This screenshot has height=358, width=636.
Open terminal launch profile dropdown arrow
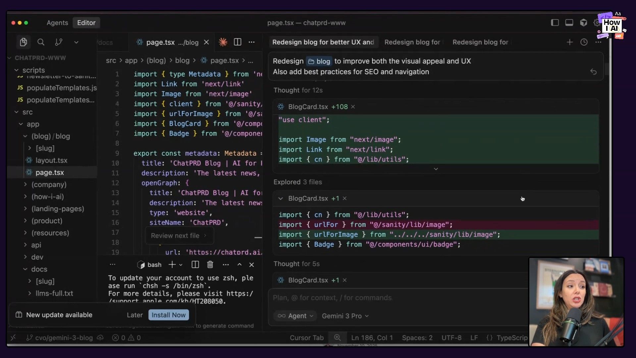[181, 265]
